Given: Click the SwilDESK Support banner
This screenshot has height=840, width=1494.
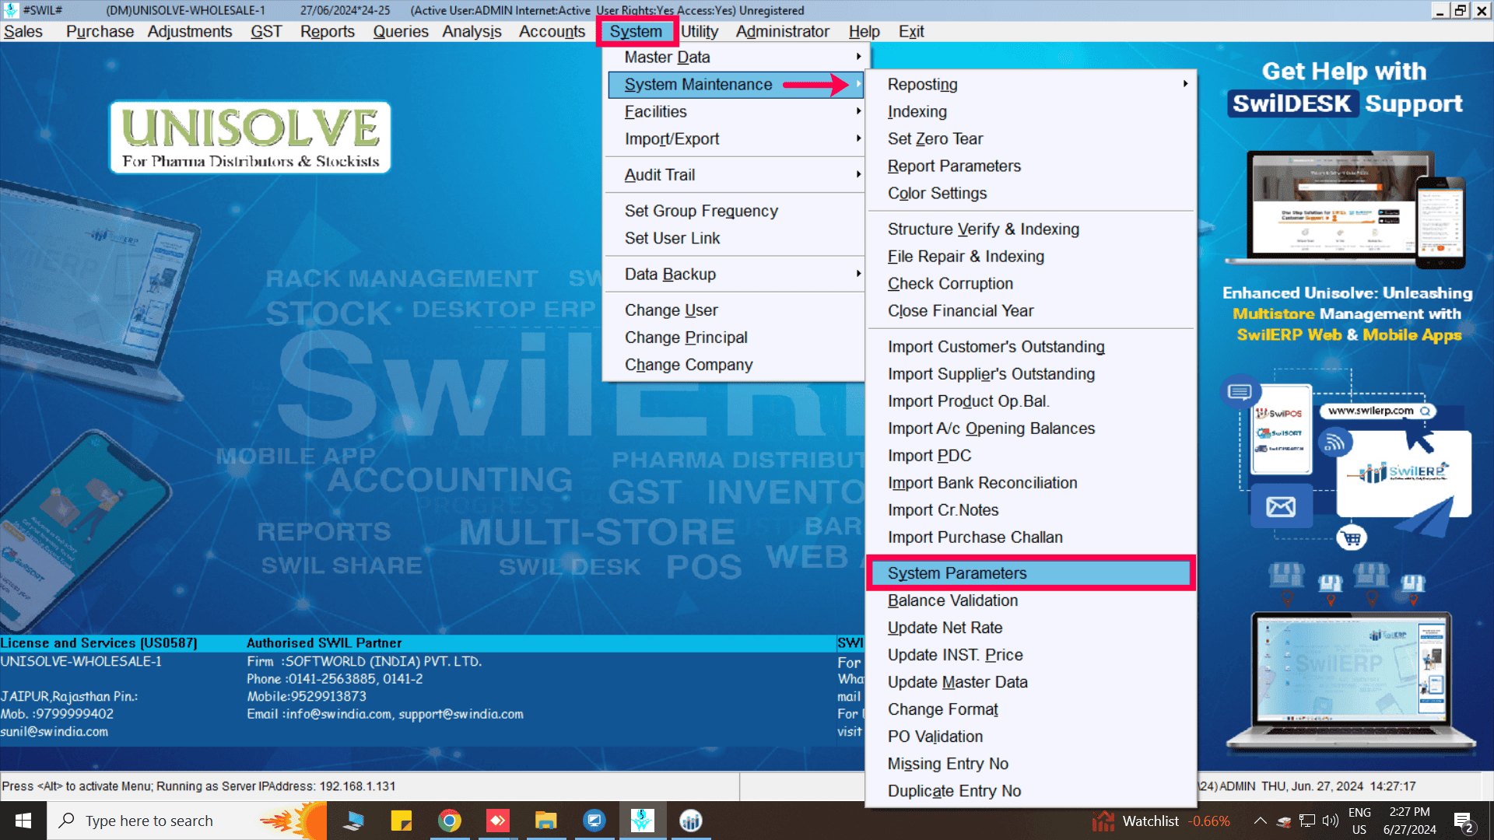Looking at the screenshot, I should click(1345, 88).
